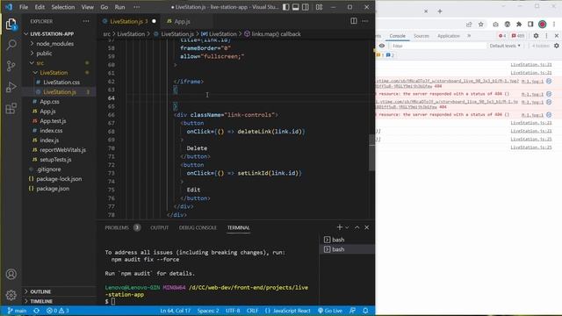Open the Edit menu
The image size is (562, 316).
coord(40,7)
